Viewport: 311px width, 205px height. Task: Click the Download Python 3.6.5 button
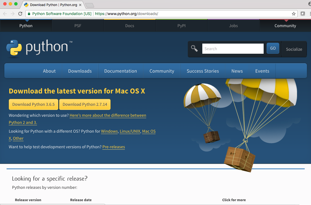tap(33, 104)
